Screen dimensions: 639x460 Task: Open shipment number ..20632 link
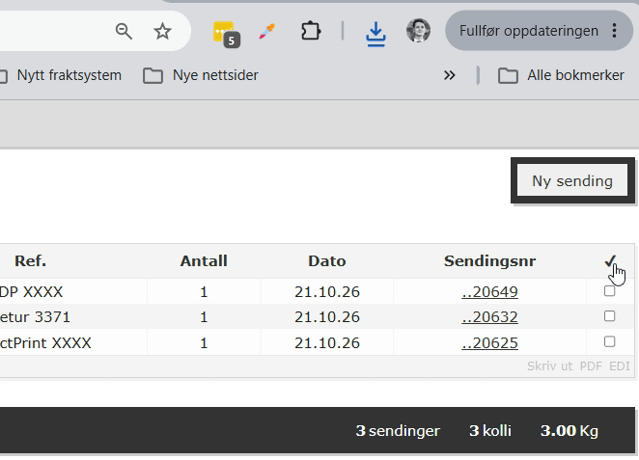coord(489,316)
